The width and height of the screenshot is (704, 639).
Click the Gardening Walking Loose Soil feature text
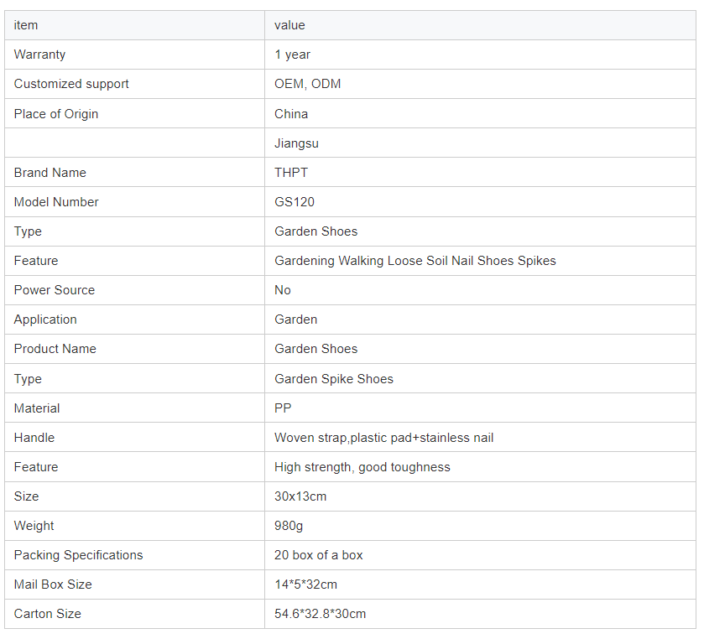(x=415, y=261)
